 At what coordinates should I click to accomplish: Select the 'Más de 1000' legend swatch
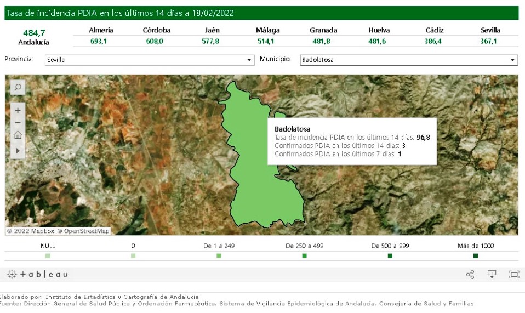coord(475,256)
